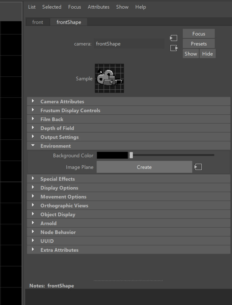Screen dimensions: 232x305
Task: Click the Show button
Action: click(x=191, y=54)
